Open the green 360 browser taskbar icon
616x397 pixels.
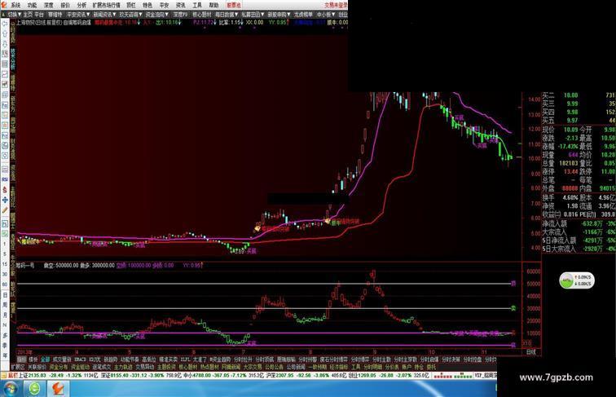coord(34,389)
